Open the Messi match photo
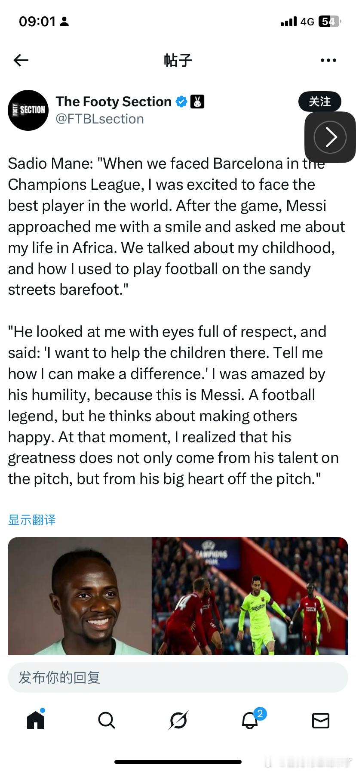This screenshot has height=771, width=356. point(250,596)
